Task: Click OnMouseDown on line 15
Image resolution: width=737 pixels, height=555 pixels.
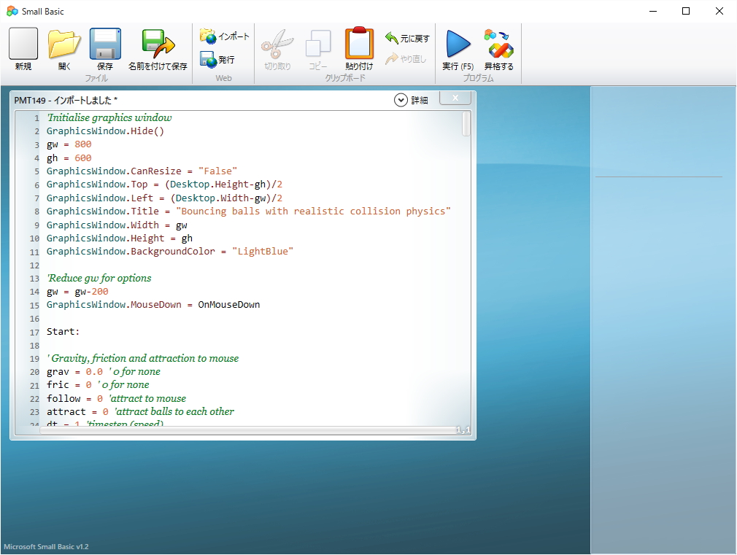Action: [229, 305]
